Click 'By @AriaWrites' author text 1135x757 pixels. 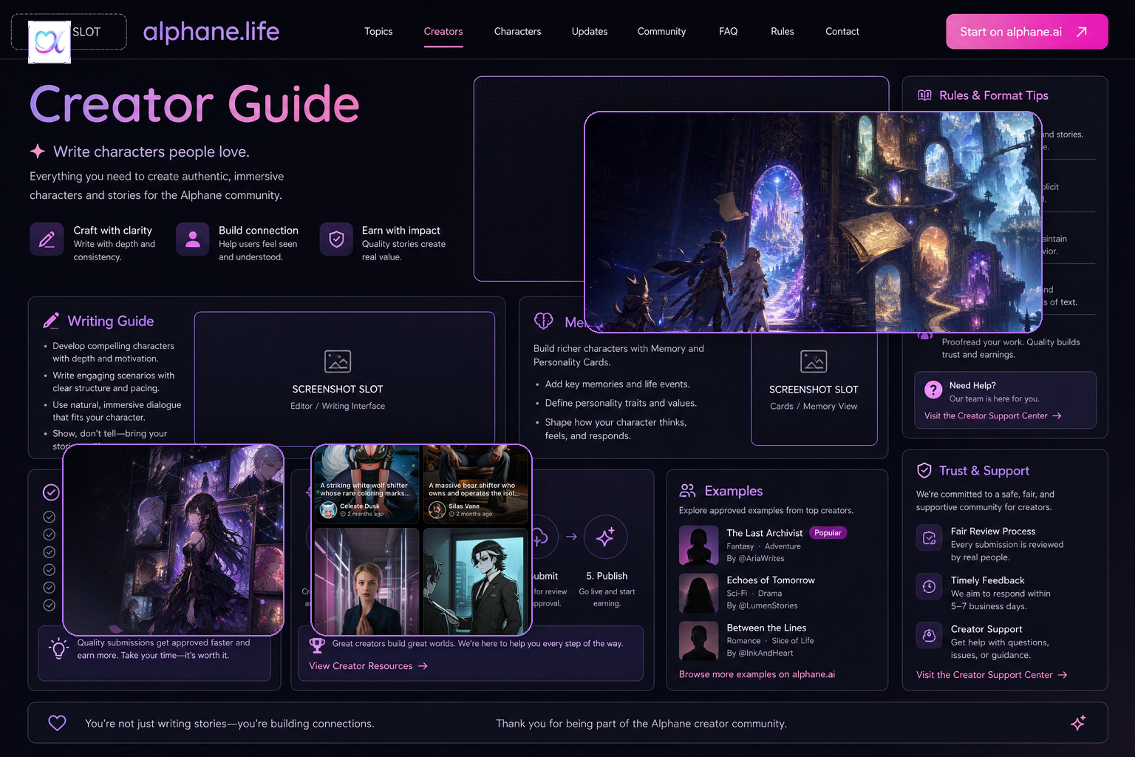click(755, 558)
